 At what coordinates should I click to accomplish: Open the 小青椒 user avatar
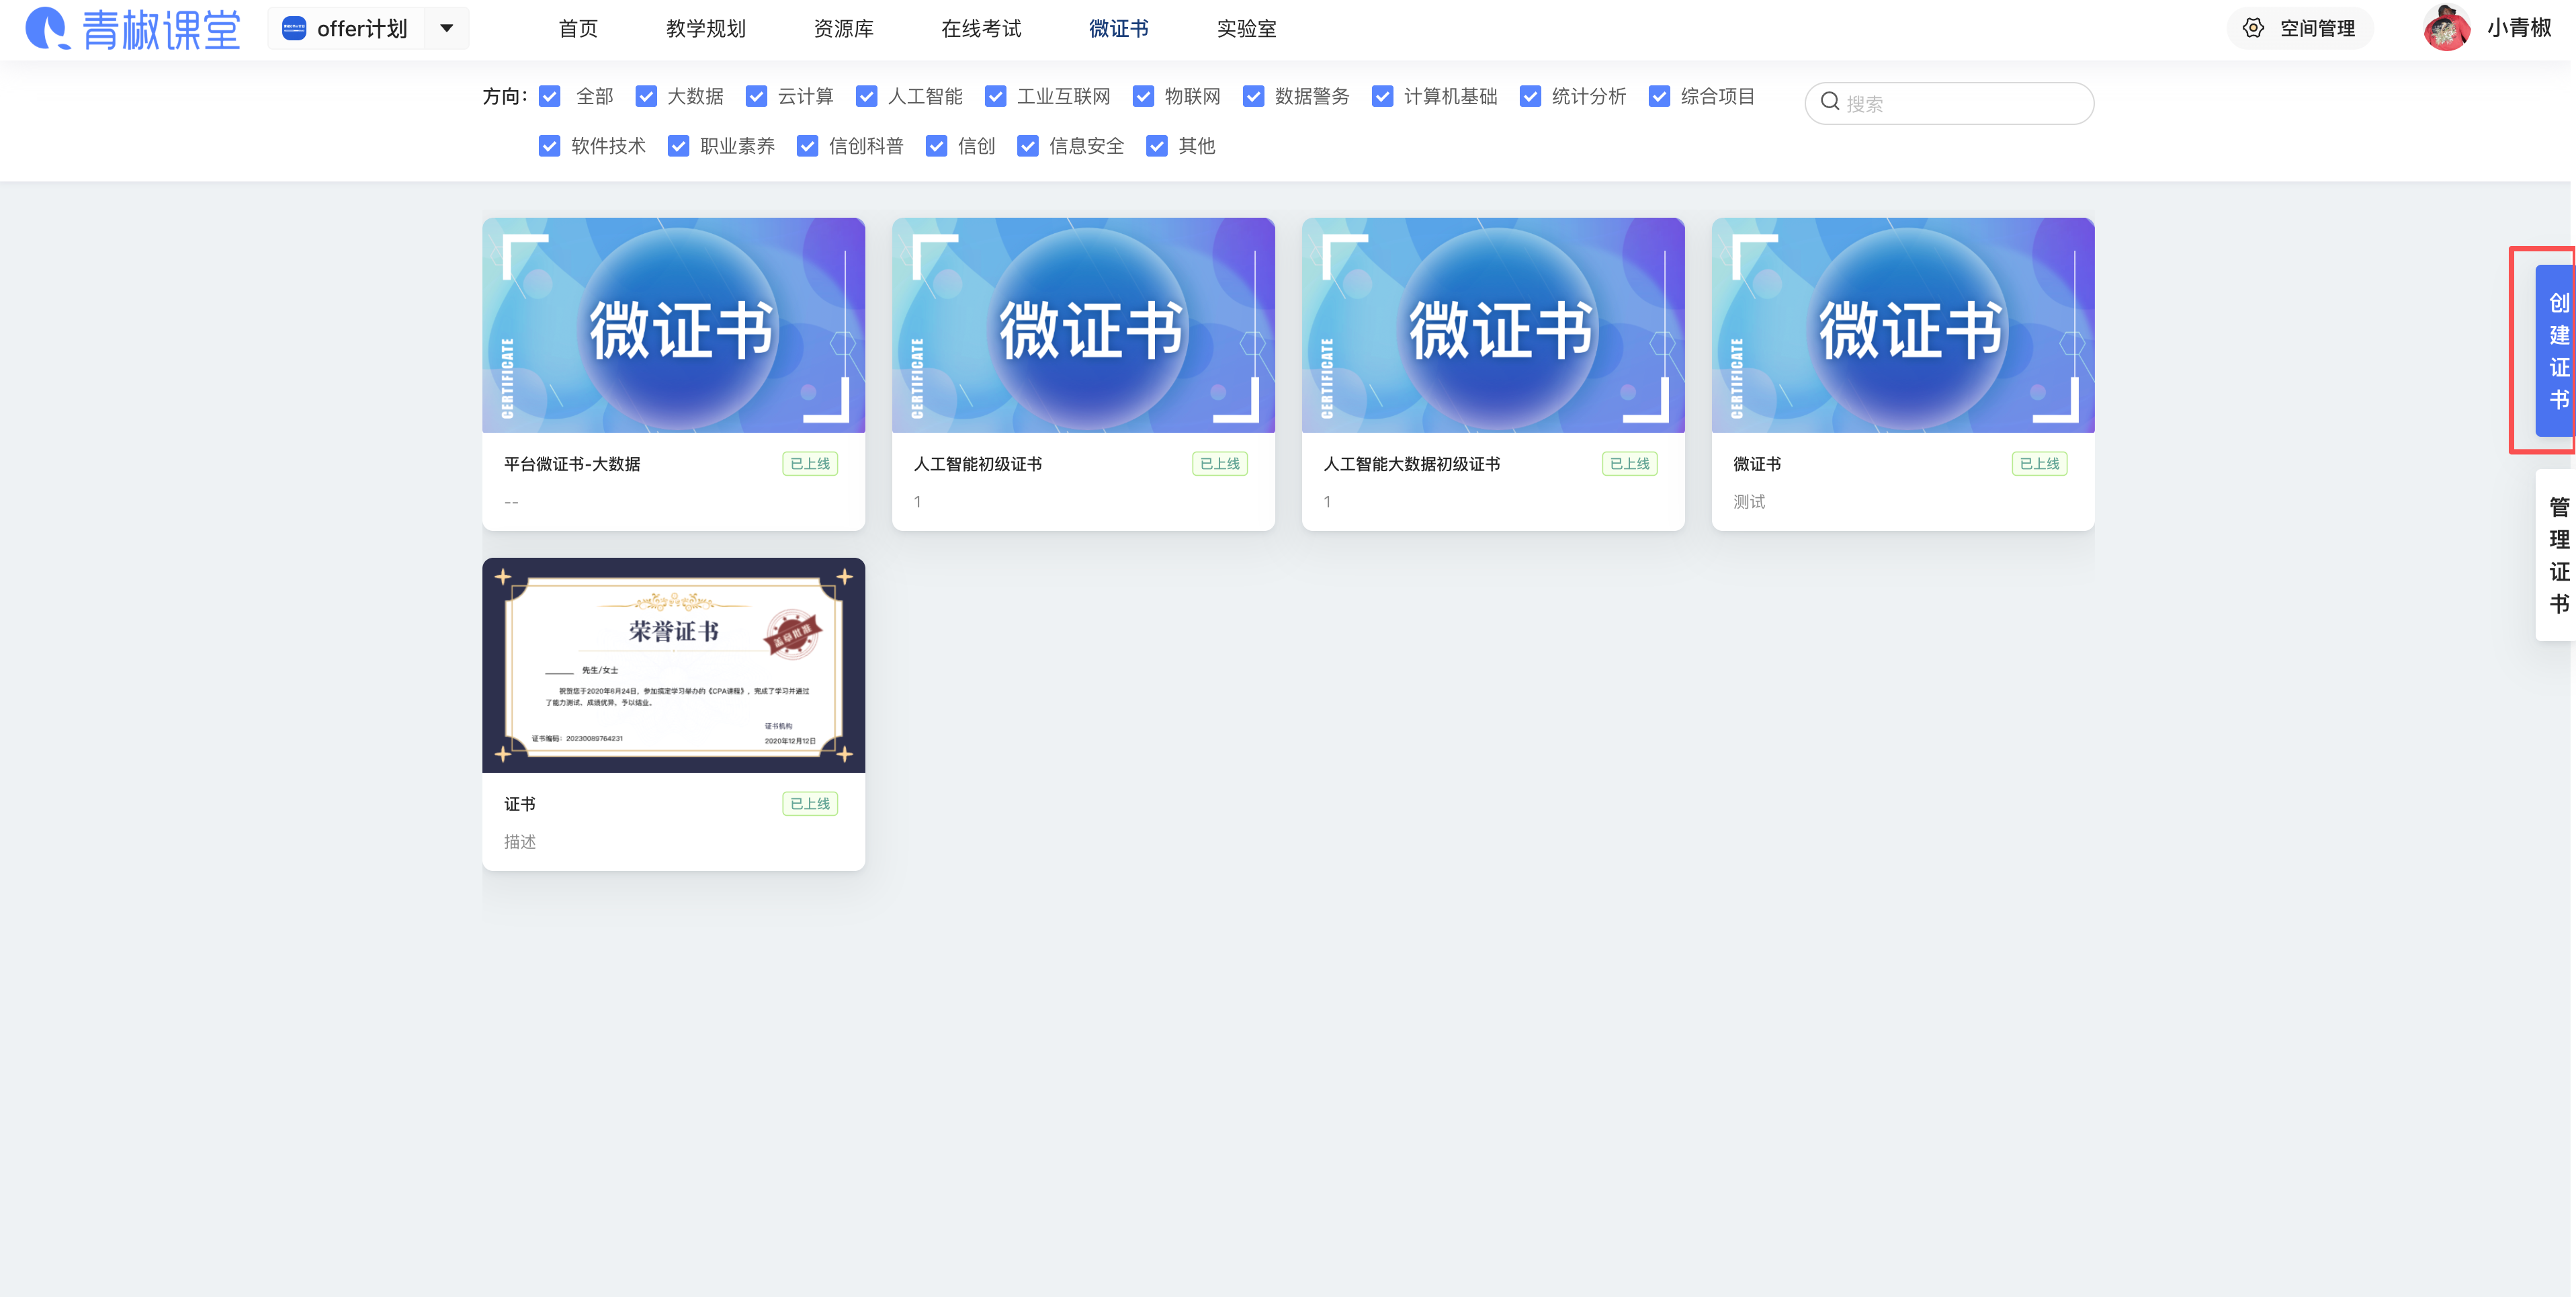[x=2446, y=29]
